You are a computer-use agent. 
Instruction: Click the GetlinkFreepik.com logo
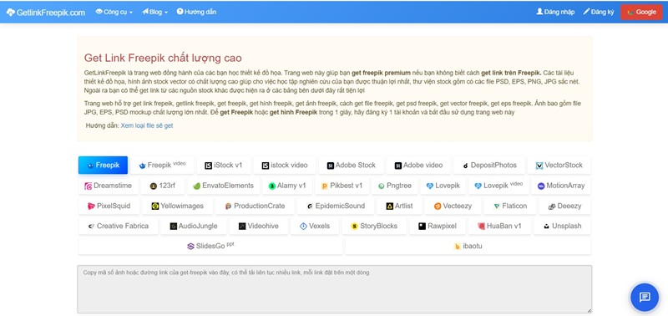(x=46, y=13)
